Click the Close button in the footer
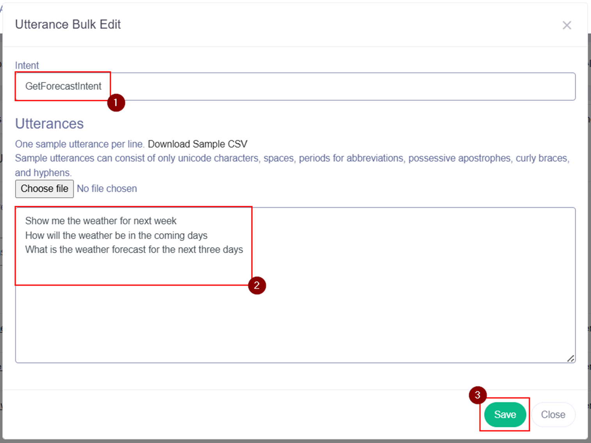591x443 pixels. point(553,415)
